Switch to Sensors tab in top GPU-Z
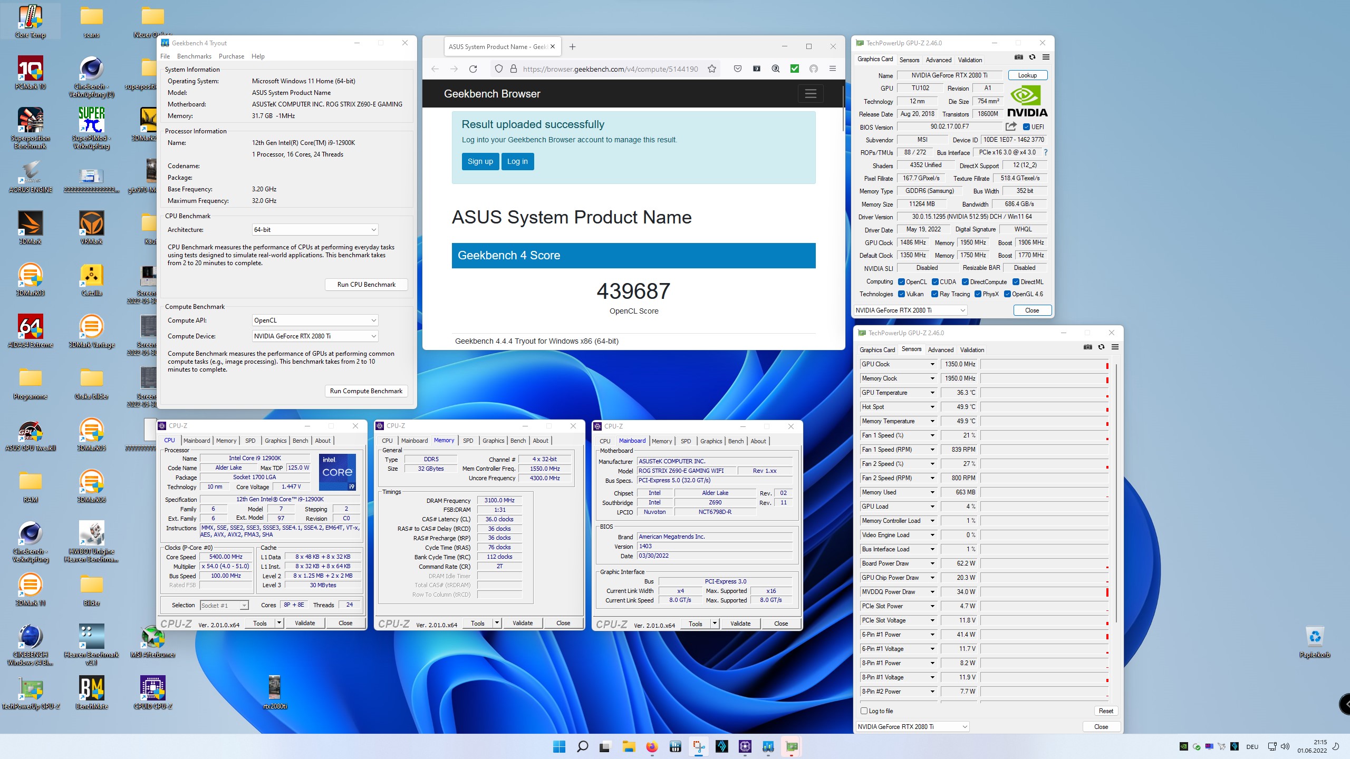 (909, 60)
